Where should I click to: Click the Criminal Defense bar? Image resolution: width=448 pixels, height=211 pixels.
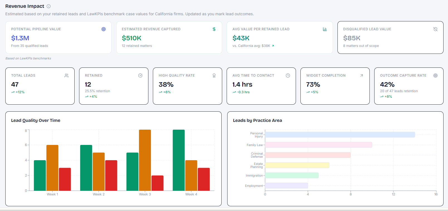308,155
